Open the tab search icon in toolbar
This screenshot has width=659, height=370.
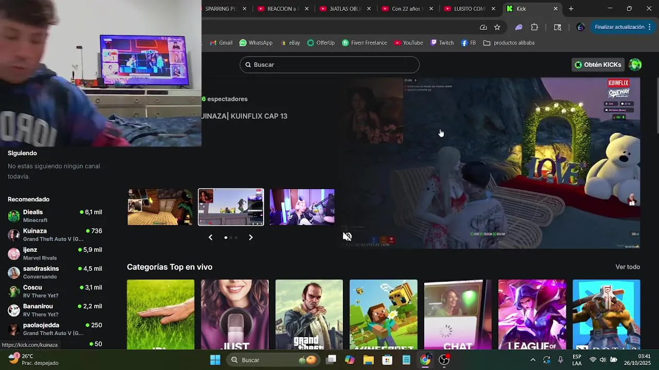(x=558, y=27)
